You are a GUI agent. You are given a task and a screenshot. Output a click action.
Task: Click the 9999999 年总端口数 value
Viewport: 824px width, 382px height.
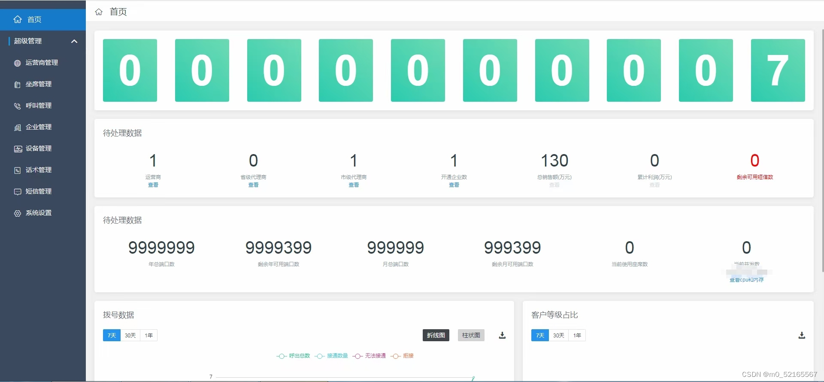pos(161,248)
